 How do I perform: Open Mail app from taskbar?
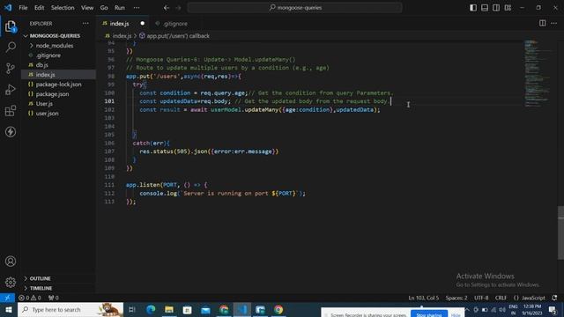coord(205,309)
